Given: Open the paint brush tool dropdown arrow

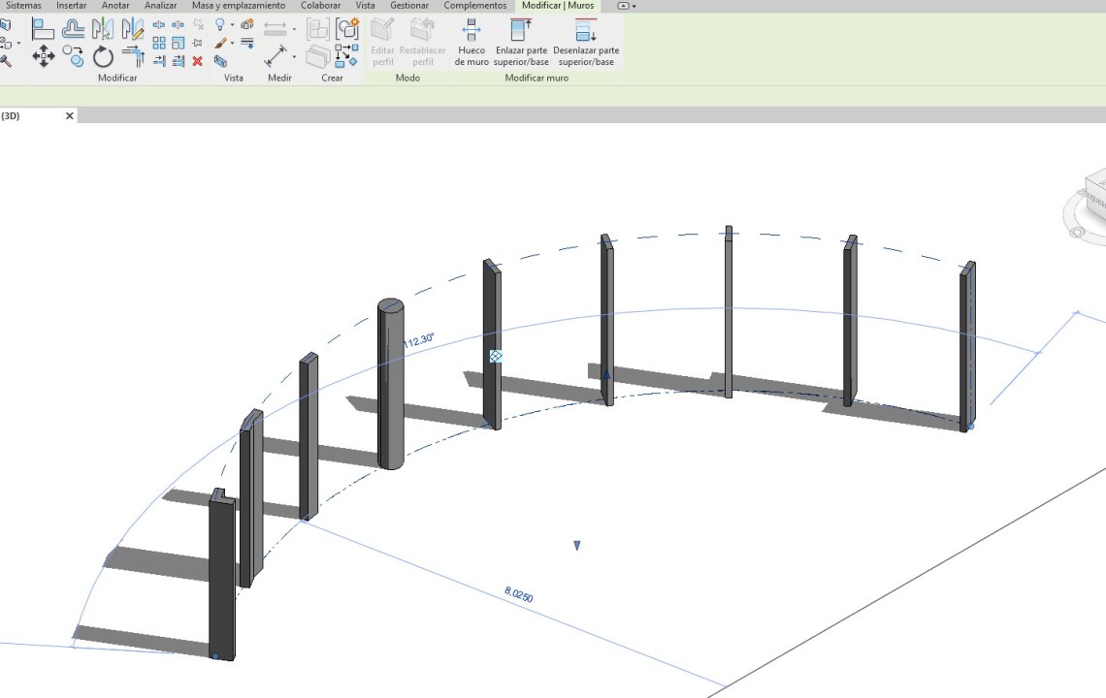Looking at the screenshot, I should point(232,44).
